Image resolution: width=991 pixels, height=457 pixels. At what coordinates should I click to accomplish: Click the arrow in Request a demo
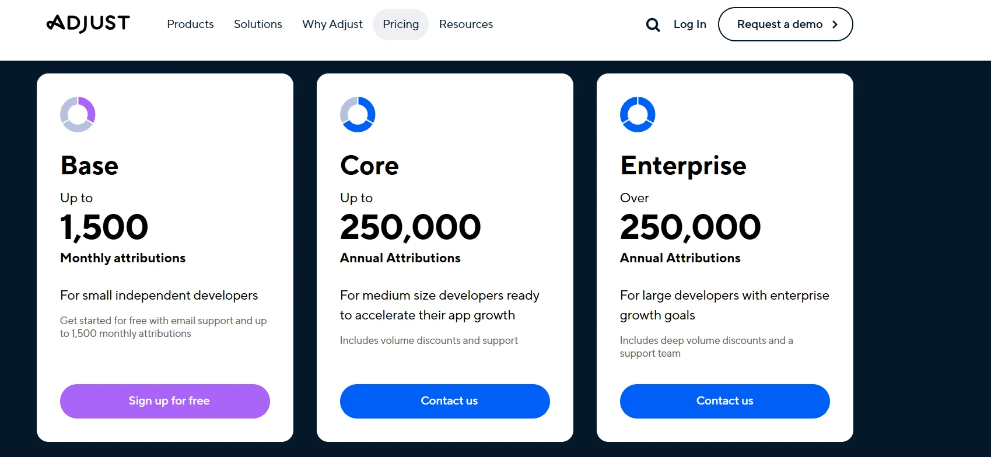click(x=835, y=24)
